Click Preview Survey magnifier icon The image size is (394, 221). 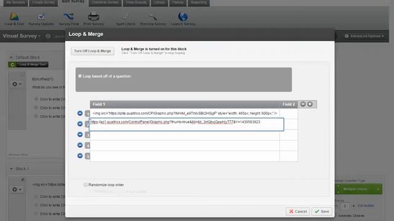[x=153, y=17]
